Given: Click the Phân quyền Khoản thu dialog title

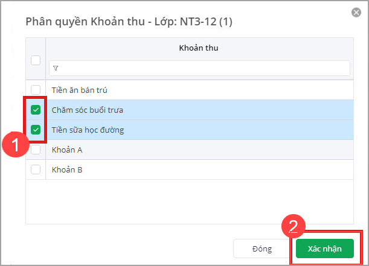Looking at the screenshot, I should tap(129, 21).
